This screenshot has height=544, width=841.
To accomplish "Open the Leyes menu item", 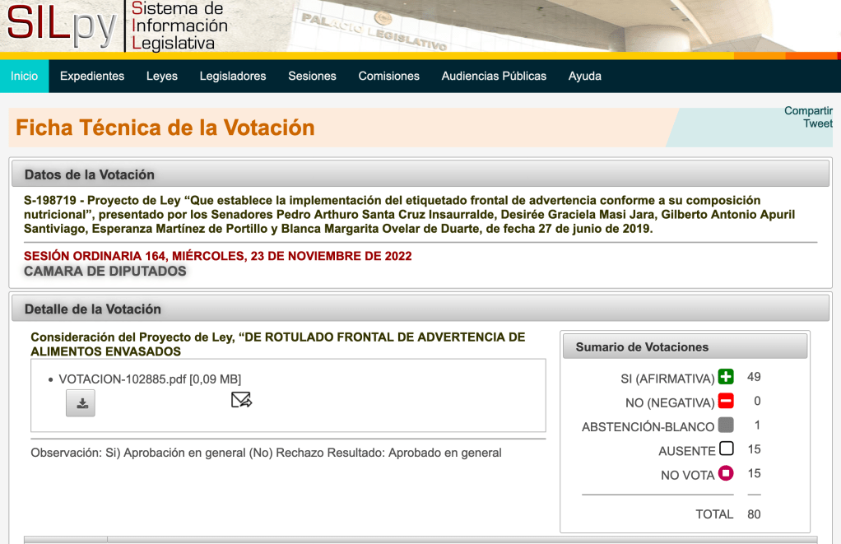I will [x=162, y=76].
